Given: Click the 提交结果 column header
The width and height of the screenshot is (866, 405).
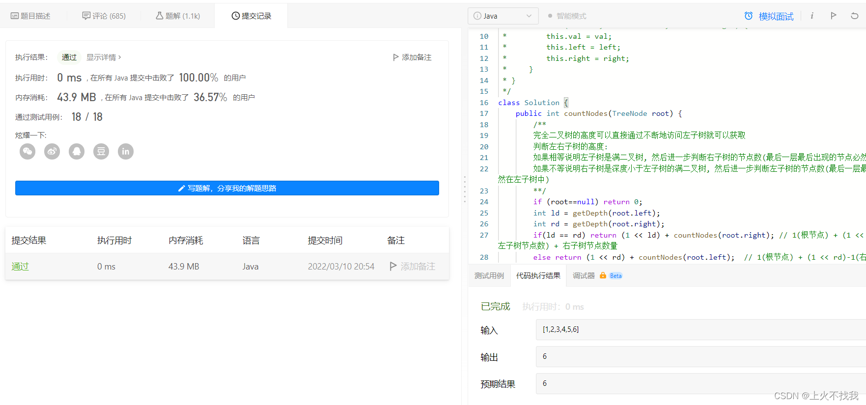Looking at the screenshot, I should (29, 240).
